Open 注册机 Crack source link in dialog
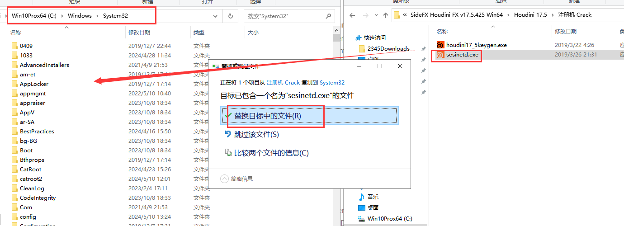 click(x=283, y=83)
